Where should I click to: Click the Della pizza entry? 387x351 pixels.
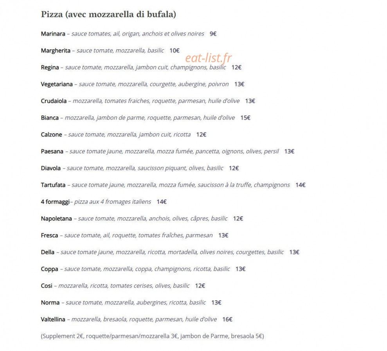(170, 252)
